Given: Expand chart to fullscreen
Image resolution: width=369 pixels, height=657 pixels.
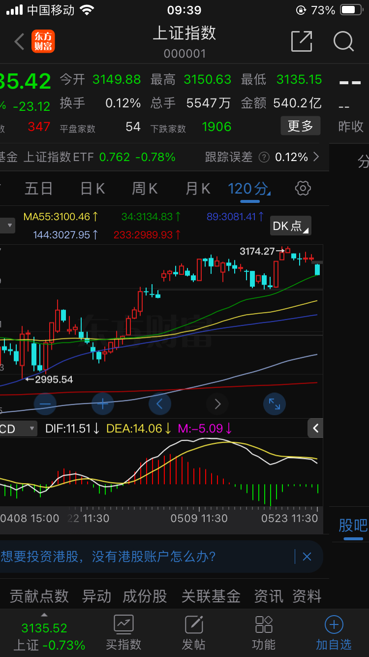Looking at the screenshot, I should coord(275,404).
